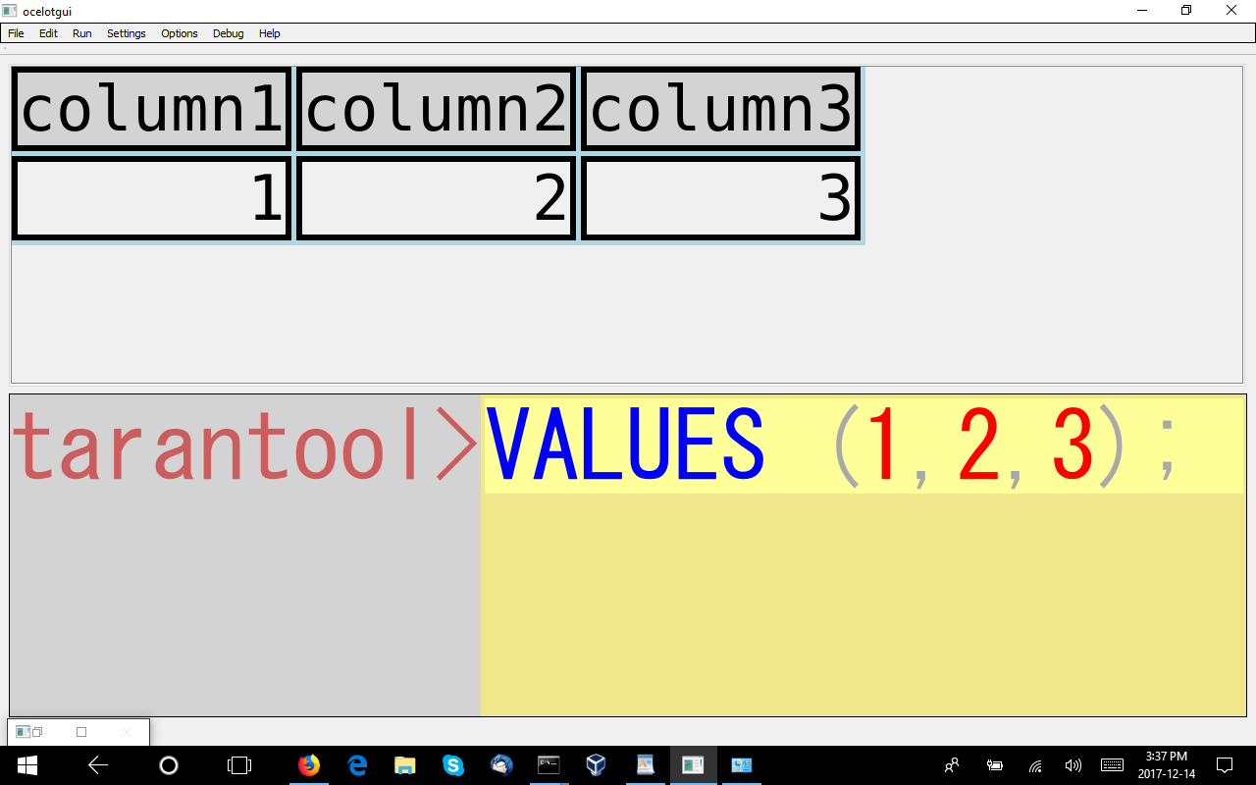
Task: Click the column3 header cell
Action: pyautogui.click(x=721, y=109)
